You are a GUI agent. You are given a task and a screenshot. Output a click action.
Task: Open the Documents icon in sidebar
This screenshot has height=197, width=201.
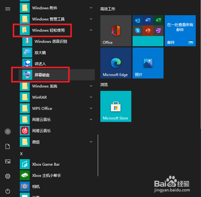pyautogui.click(x=7, y=146)
